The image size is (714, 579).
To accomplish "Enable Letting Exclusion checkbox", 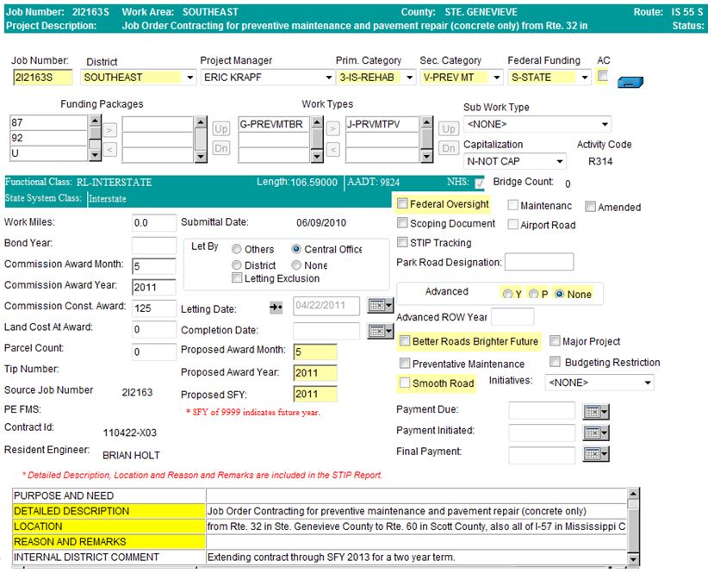I will [x=237, y=277].
